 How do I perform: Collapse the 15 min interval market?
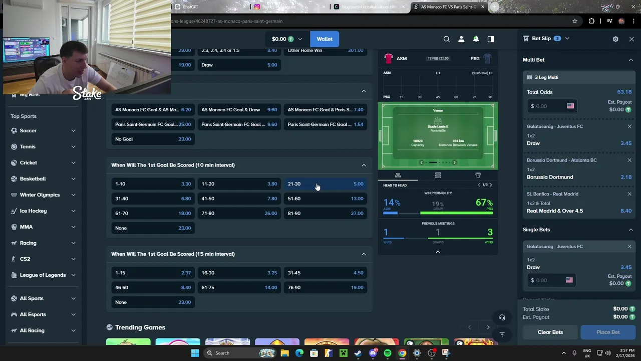click(364, 254)
